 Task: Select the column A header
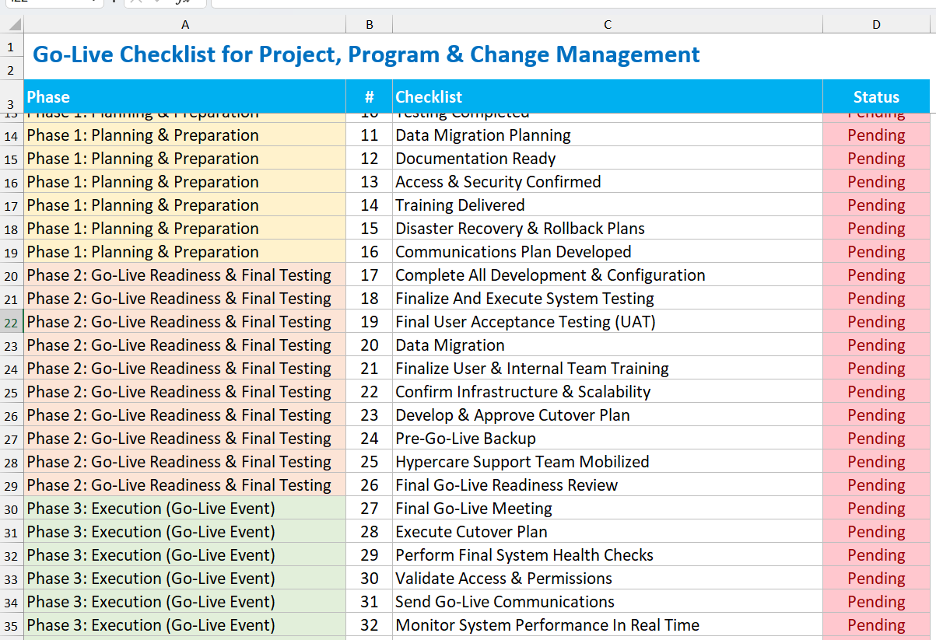[x=185, y=25]
